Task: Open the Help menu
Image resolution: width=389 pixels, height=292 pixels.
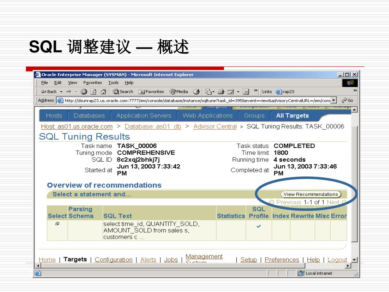Action: click(129, 83)
